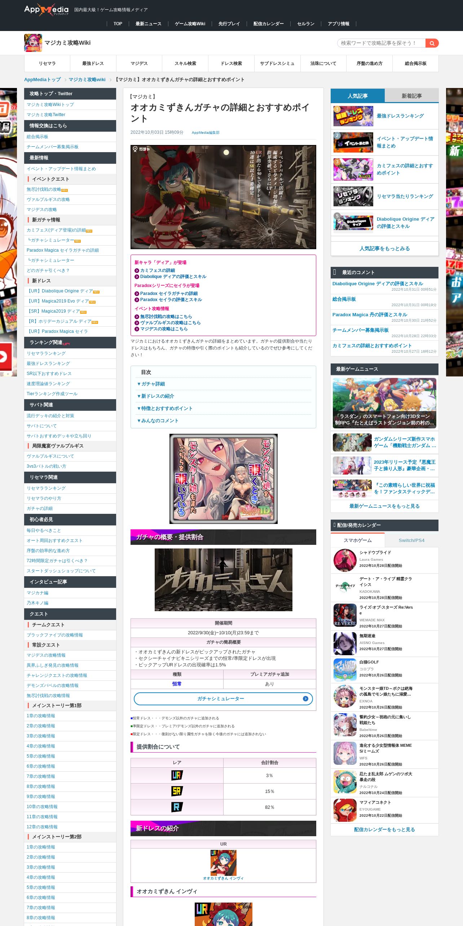Click the AppMediaトップ breadcrumb link

[43, 80]
